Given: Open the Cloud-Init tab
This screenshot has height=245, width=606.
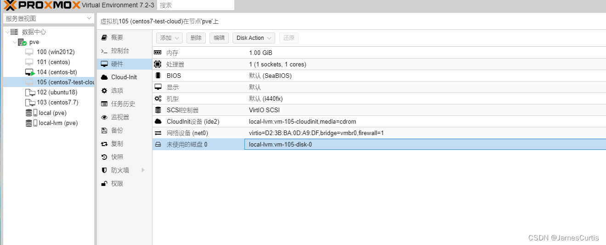Looking at the screenshot, I should 125,77.
